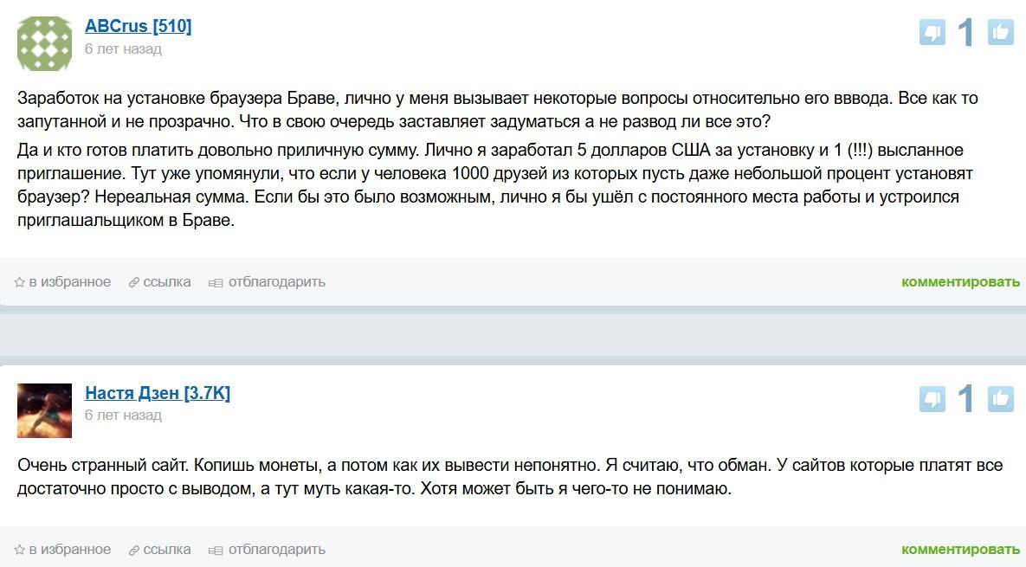This screenshot has height=567, width=1026.
Task: Click the chain icon under Настя Дзен's post
Action: point(134,550)
